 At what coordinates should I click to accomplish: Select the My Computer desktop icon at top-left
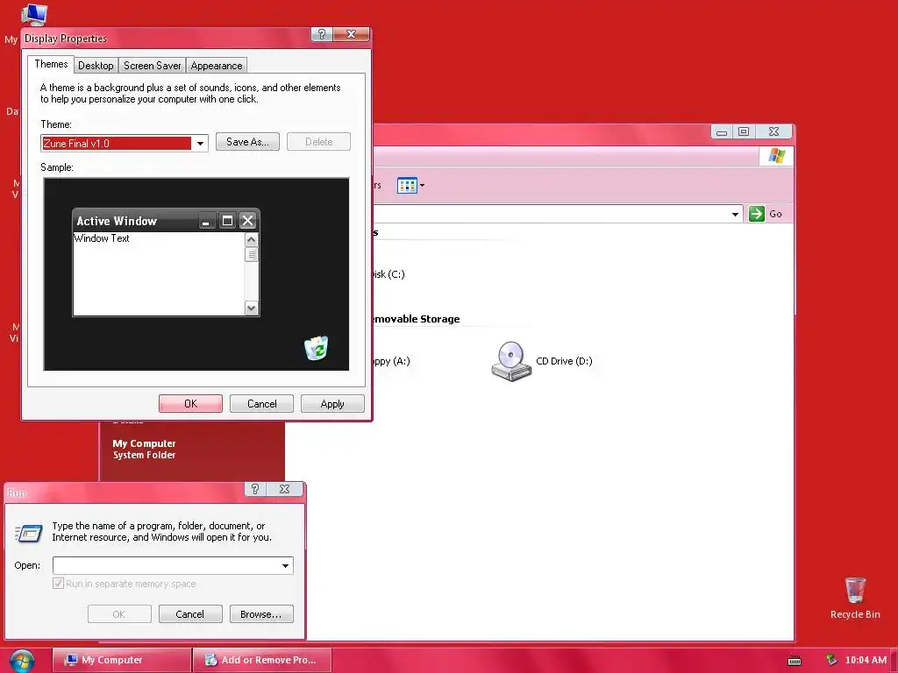(x=33, y=16)
